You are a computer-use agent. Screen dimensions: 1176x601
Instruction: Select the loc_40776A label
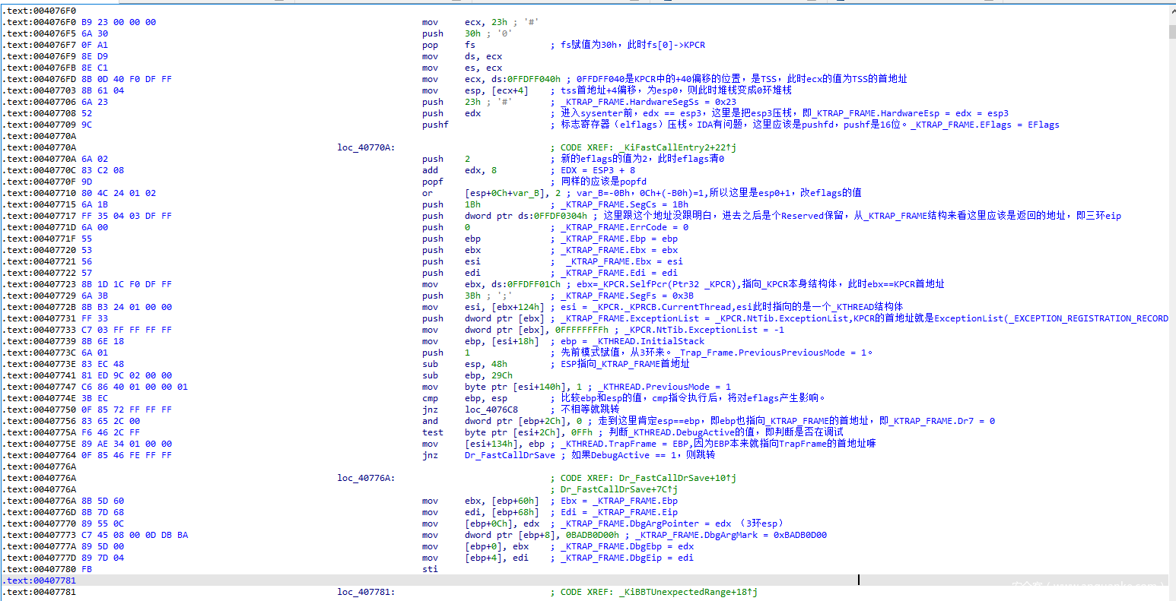(366, 478)
